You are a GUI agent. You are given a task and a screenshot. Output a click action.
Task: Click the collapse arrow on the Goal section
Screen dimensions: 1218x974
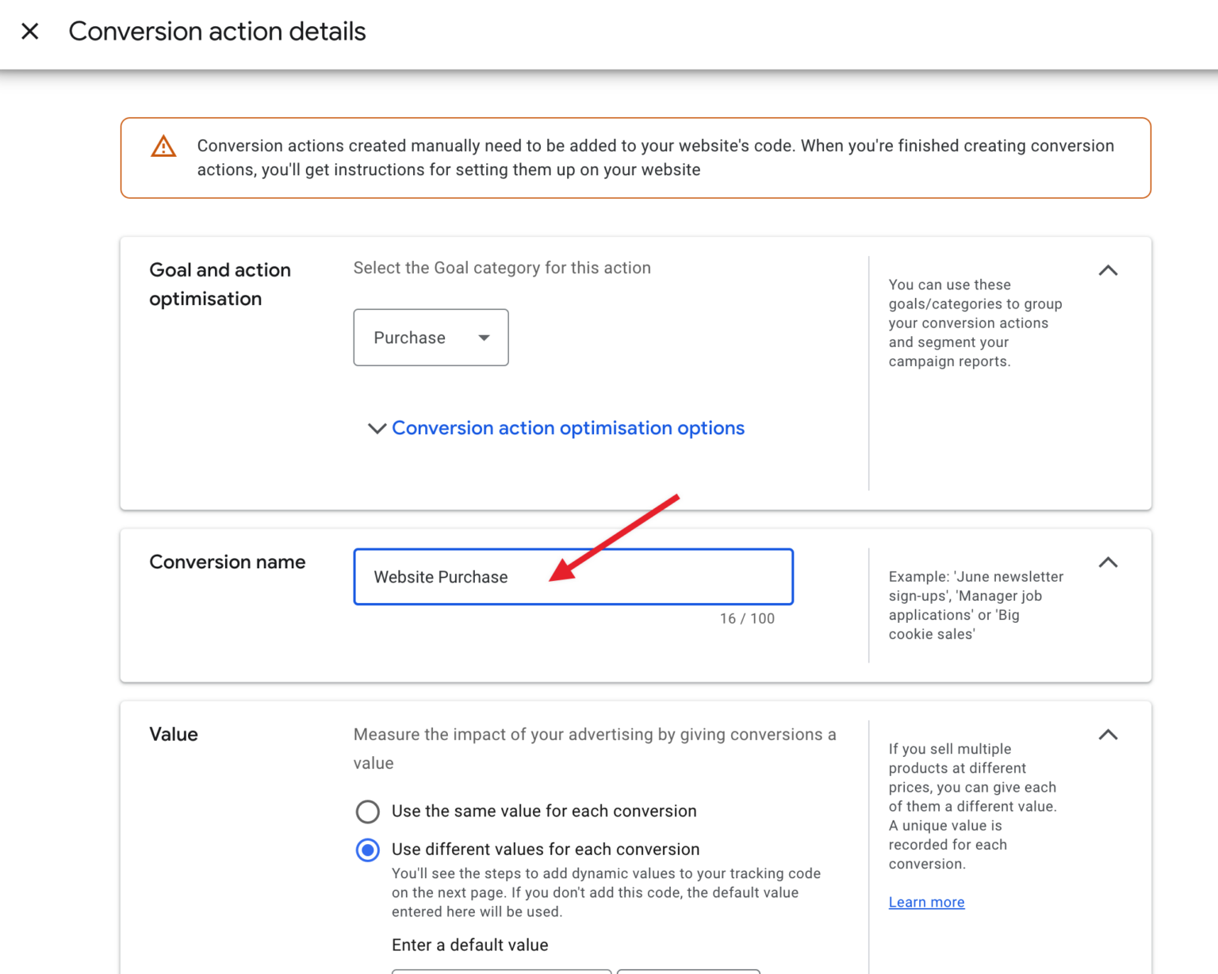pos(1108,270)
